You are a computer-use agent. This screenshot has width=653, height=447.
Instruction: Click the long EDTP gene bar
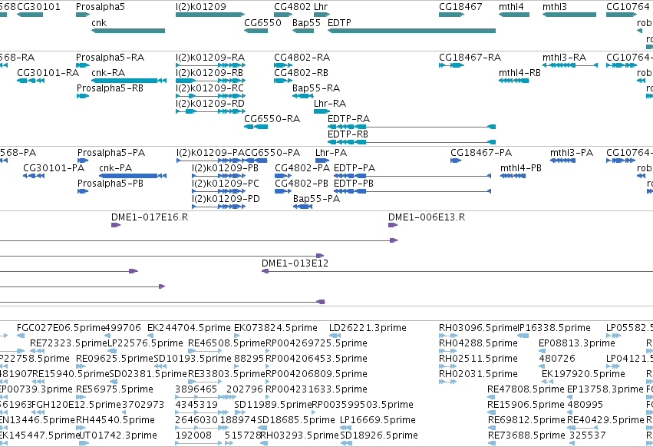tap(411, 31)
